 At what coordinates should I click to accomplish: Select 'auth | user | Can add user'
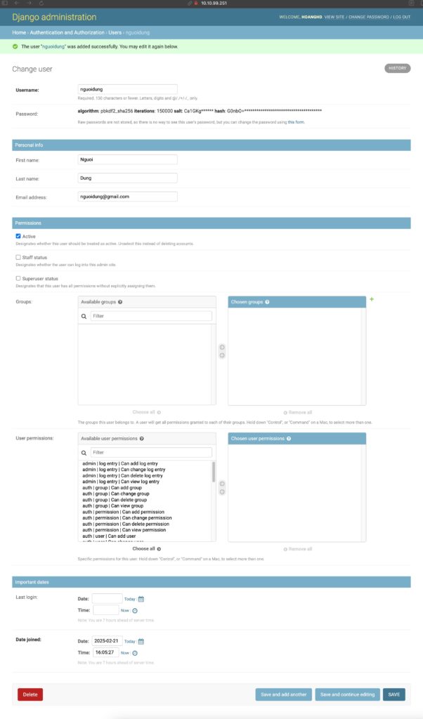(x=109, y=536)
